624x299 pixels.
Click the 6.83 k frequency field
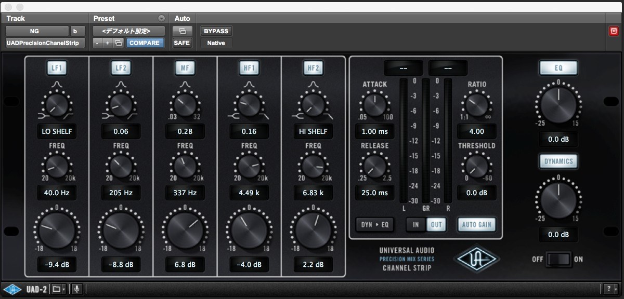pyautogui.click(x=313, y=193)
